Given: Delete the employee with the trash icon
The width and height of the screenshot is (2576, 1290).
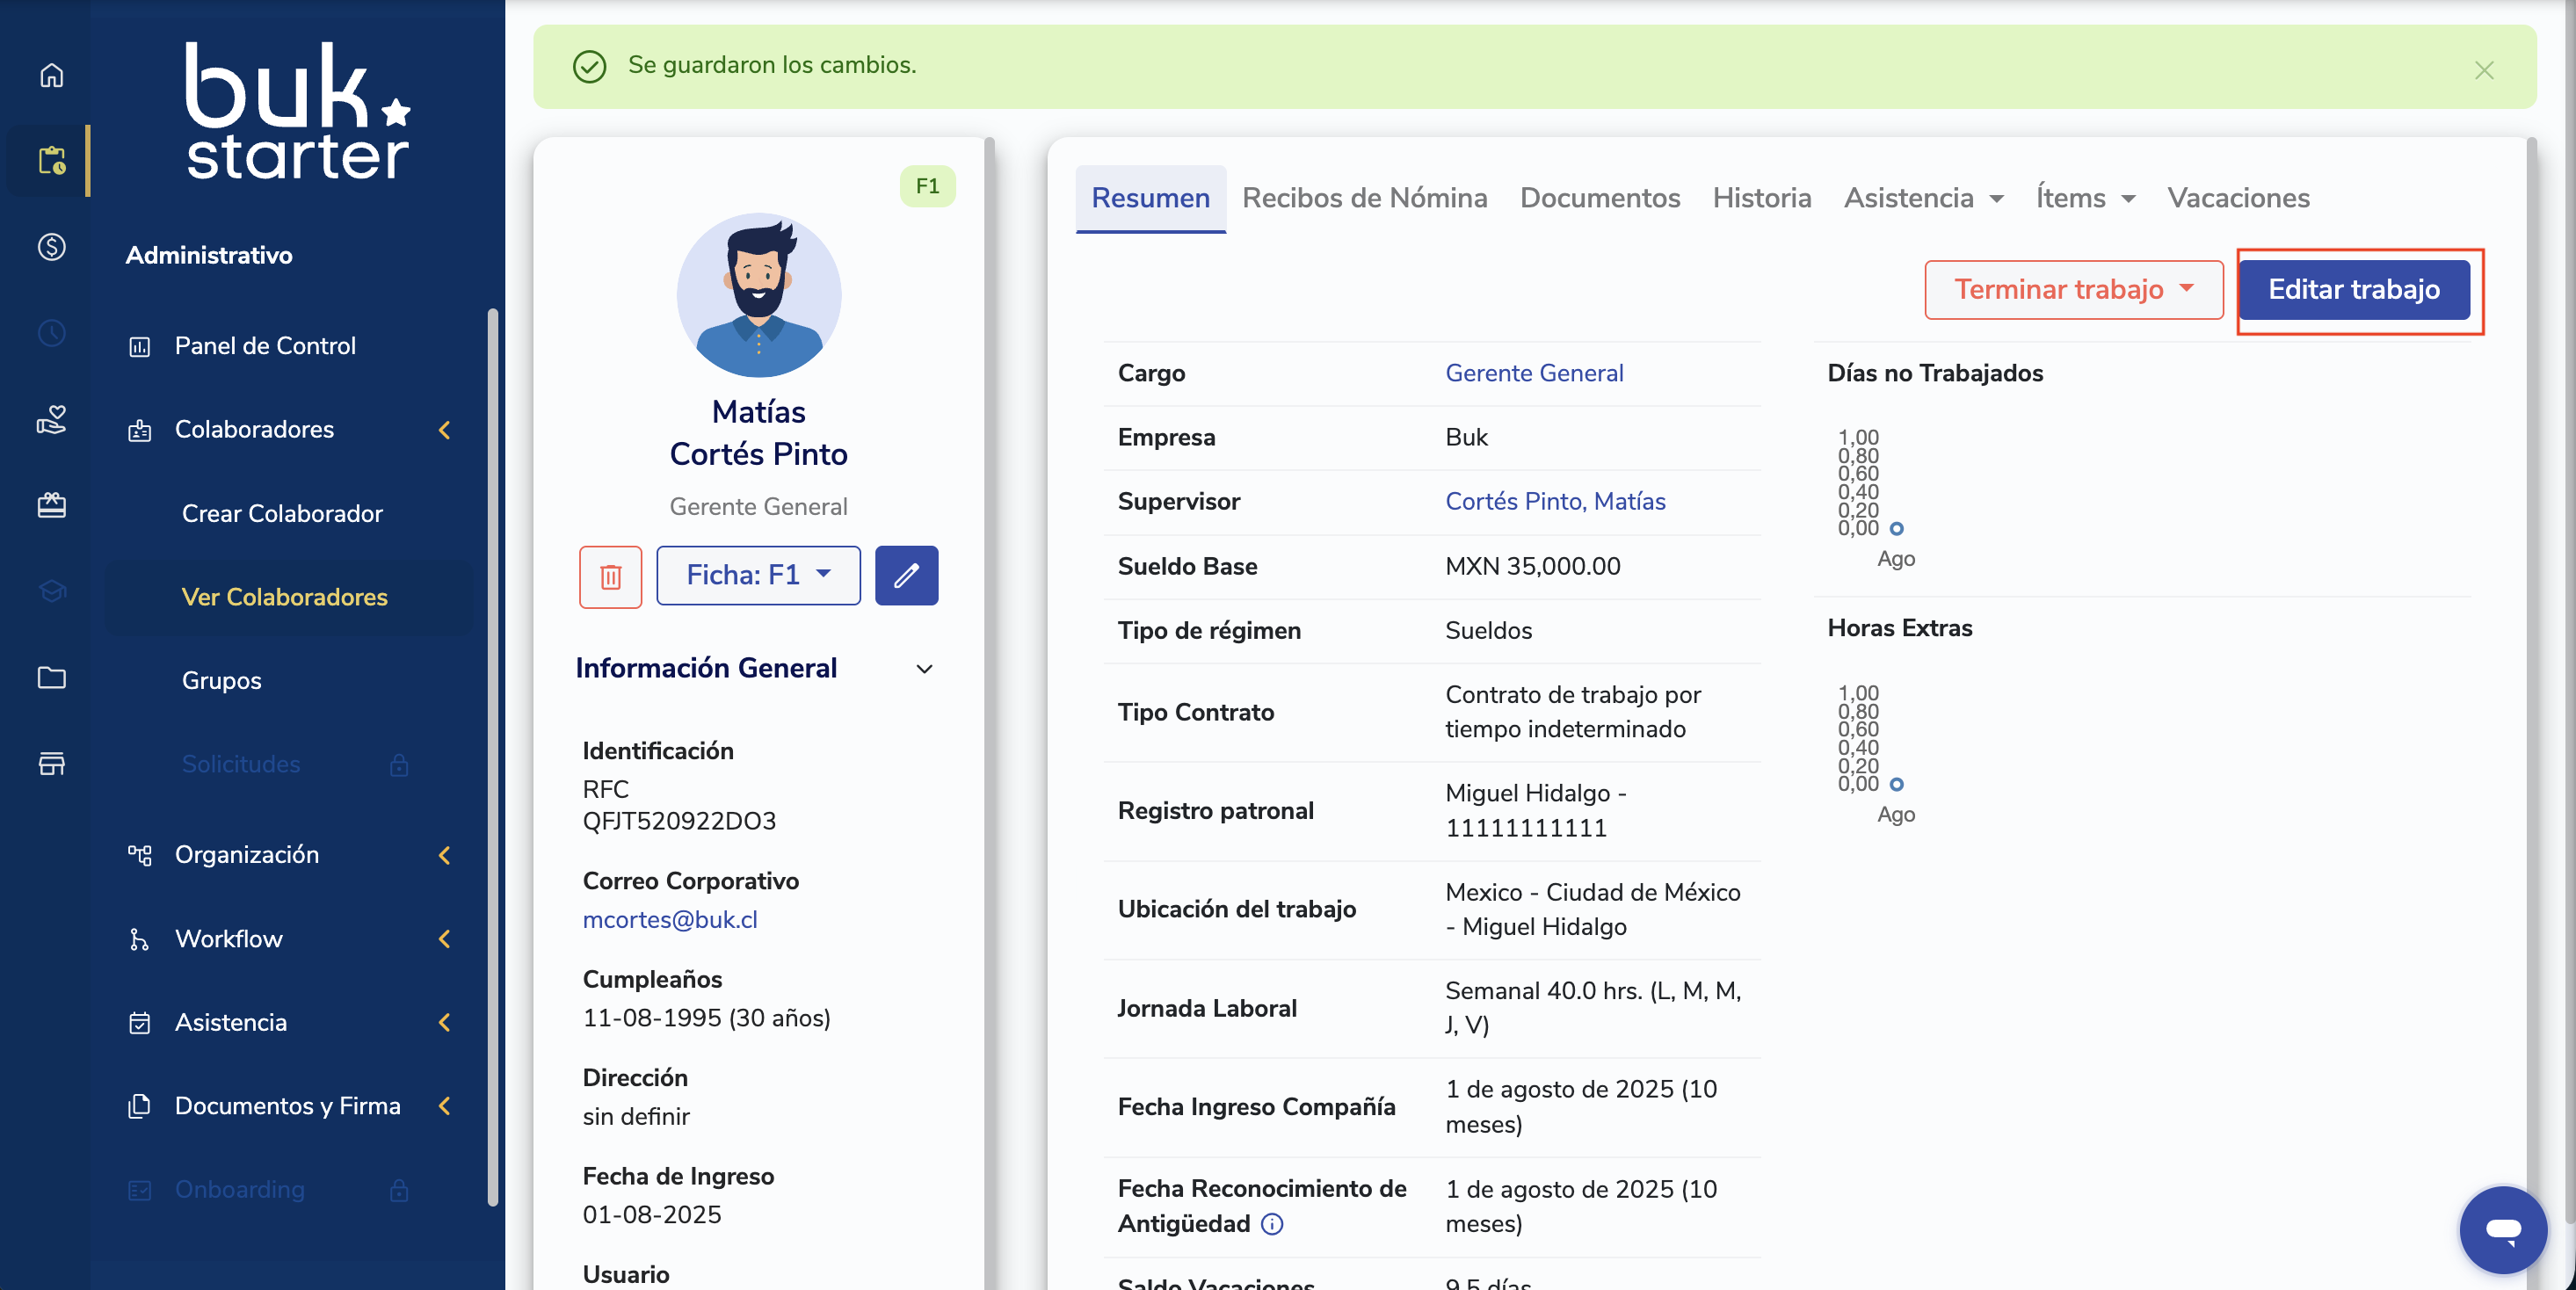Looking at the screenshot, I should pos(610,576).
